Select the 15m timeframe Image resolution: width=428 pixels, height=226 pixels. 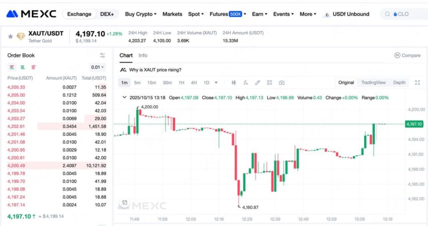coord(152,82)
